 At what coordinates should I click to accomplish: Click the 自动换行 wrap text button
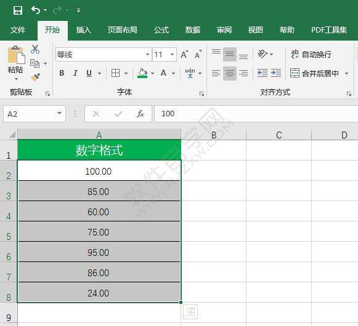(311, 55)
